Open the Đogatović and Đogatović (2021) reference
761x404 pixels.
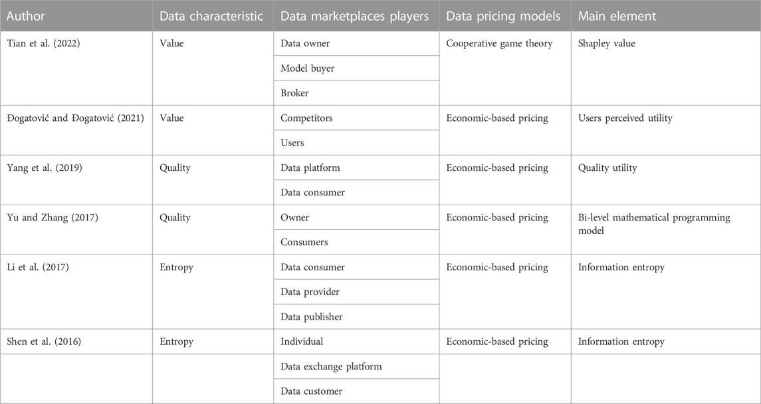click(75, 118)
